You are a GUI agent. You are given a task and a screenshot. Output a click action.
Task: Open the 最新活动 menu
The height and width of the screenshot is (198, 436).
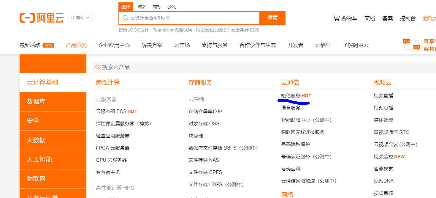point(30,45)
